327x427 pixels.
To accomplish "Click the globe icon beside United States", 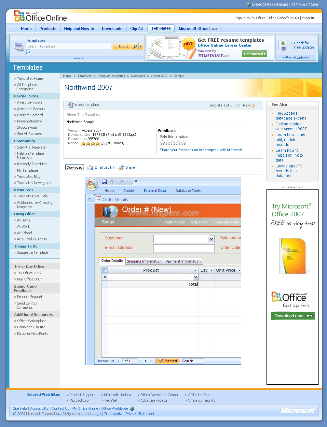I will tap(249, 4).
